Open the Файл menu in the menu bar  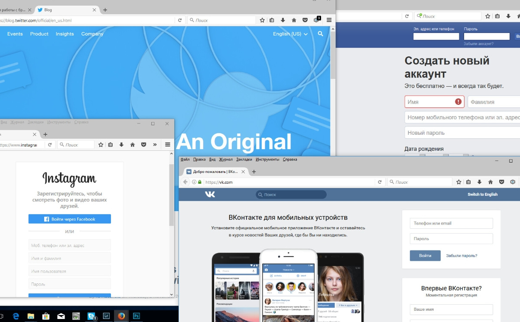[185, 159]
